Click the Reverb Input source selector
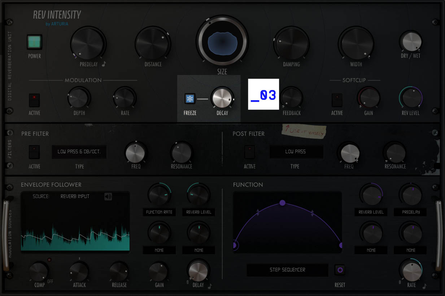The width and height of the screenshot is (445, 296). point(75,196)
